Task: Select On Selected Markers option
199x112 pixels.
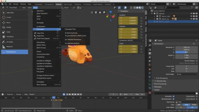Action: tap(72, 43)
